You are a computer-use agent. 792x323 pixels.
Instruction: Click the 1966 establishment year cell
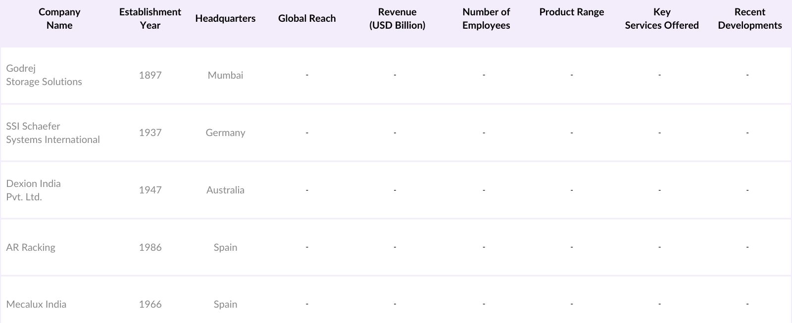click(x=150, y=304)
